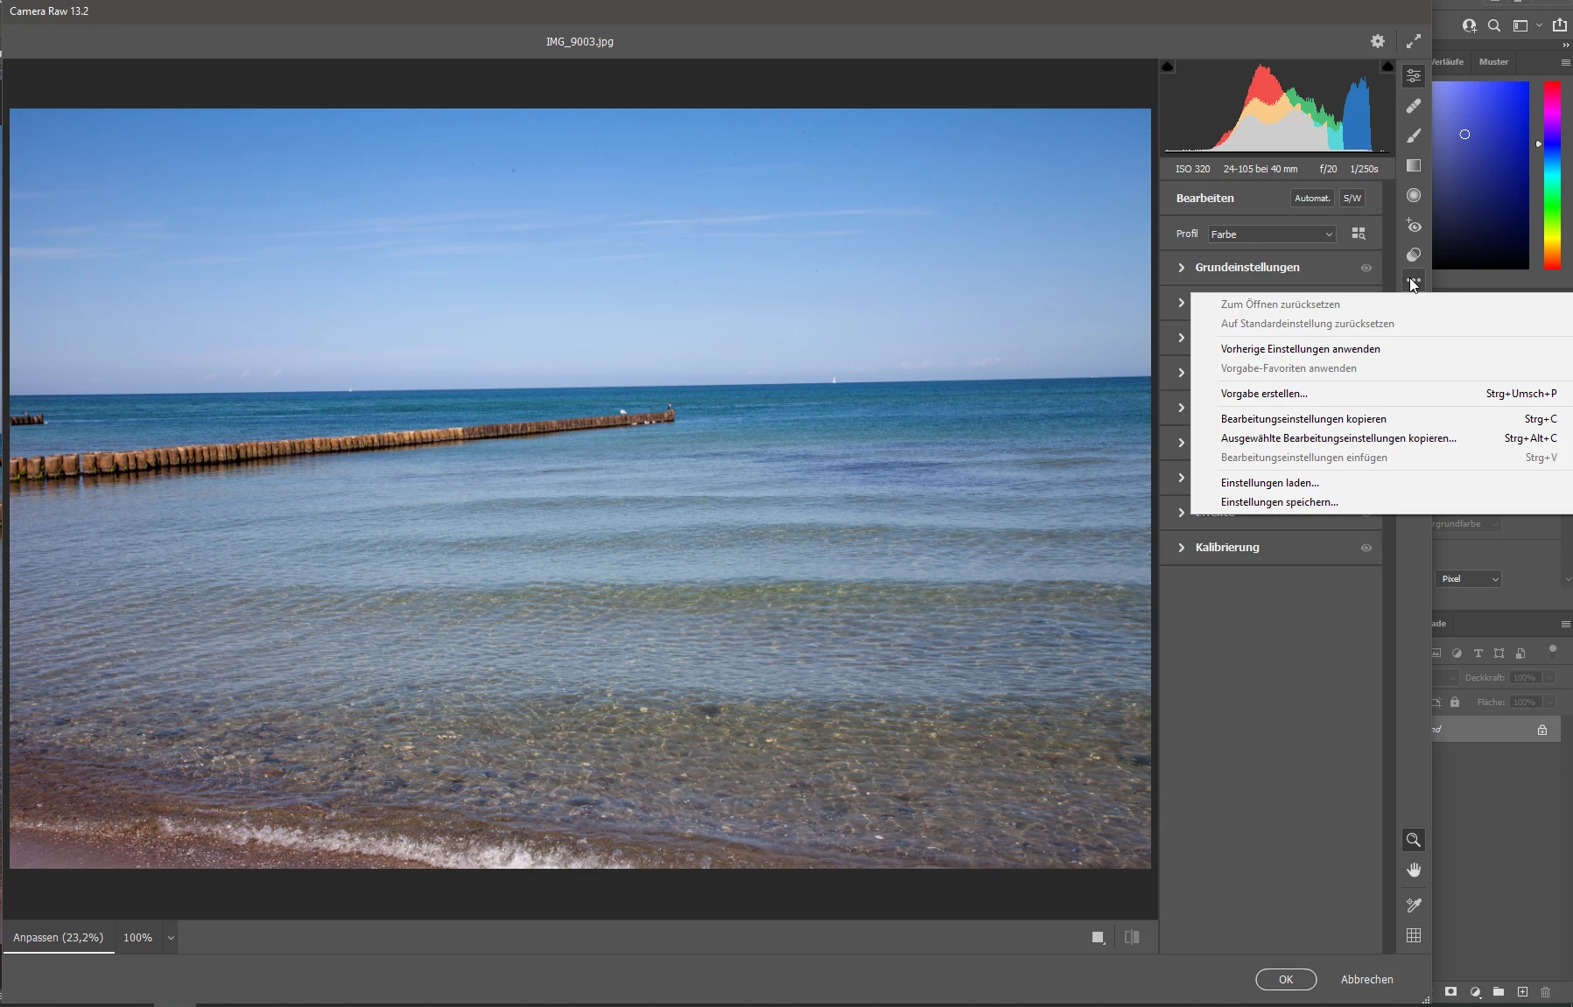Set zoom to 100% button
This screenshot has width=1573, height=1007.
137,938
